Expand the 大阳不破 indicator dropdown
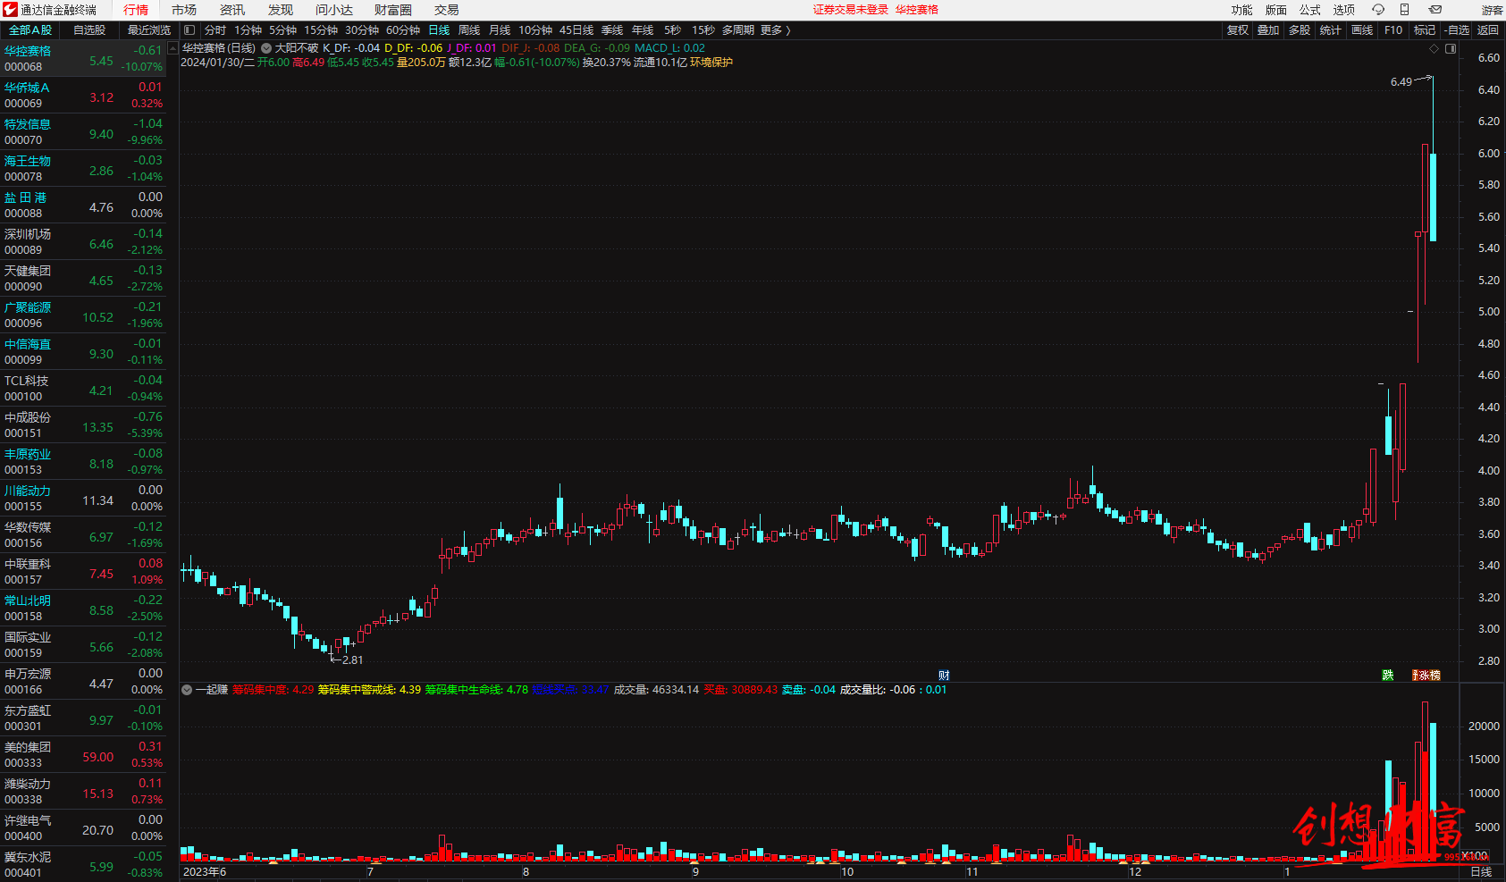 (x=266, y=48)
